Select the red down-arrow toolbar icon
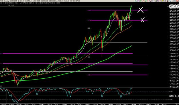Image resolution: width=179 pixels, height=105 pixels. coord(160,1)
